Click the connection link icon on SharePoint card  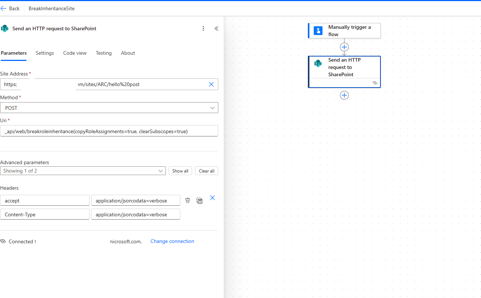(375, 83)
